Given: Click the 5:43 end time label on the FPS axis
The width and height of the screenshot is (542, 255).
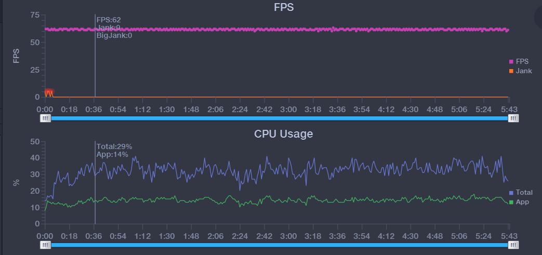Looking at the screenshot, I should (508, 109).
